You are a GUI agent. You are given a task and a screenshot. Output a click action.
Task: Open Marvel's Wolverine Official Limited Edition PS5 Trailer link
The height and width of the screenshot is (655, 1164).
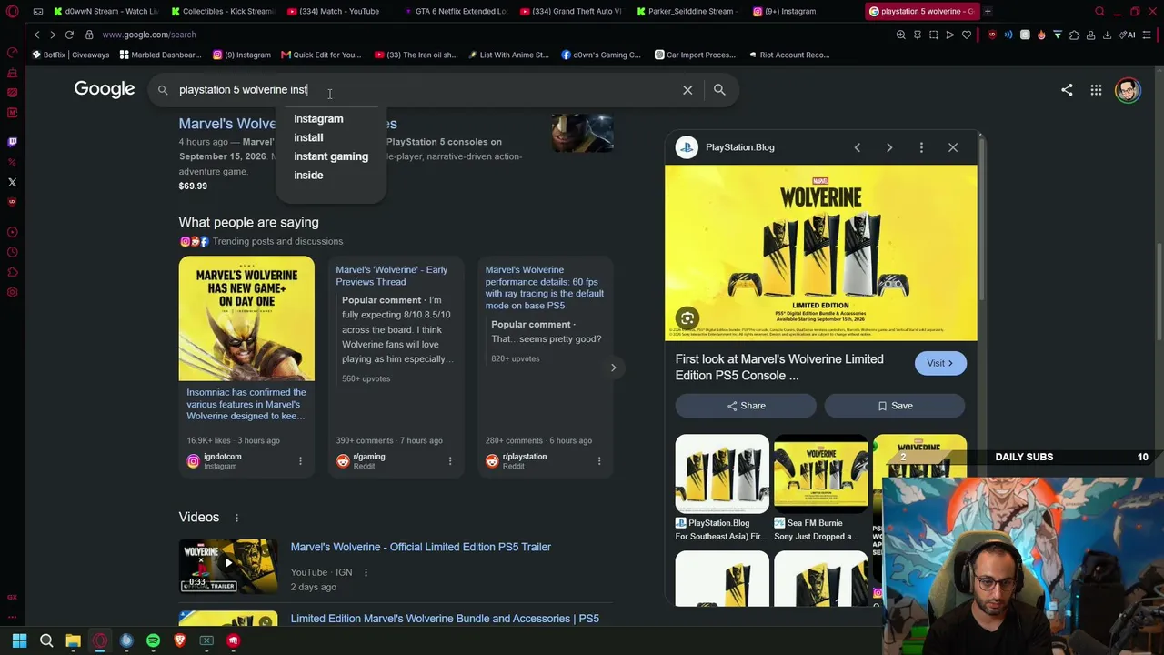click(x=421, y=547)
